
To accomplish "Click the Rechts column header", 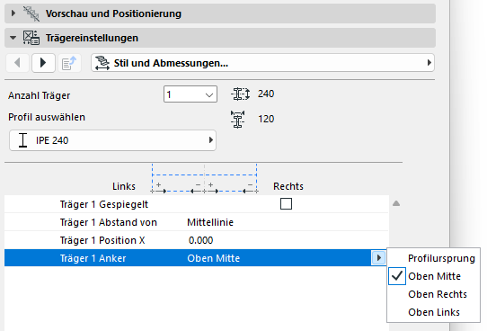I will (x=288, y=186).
